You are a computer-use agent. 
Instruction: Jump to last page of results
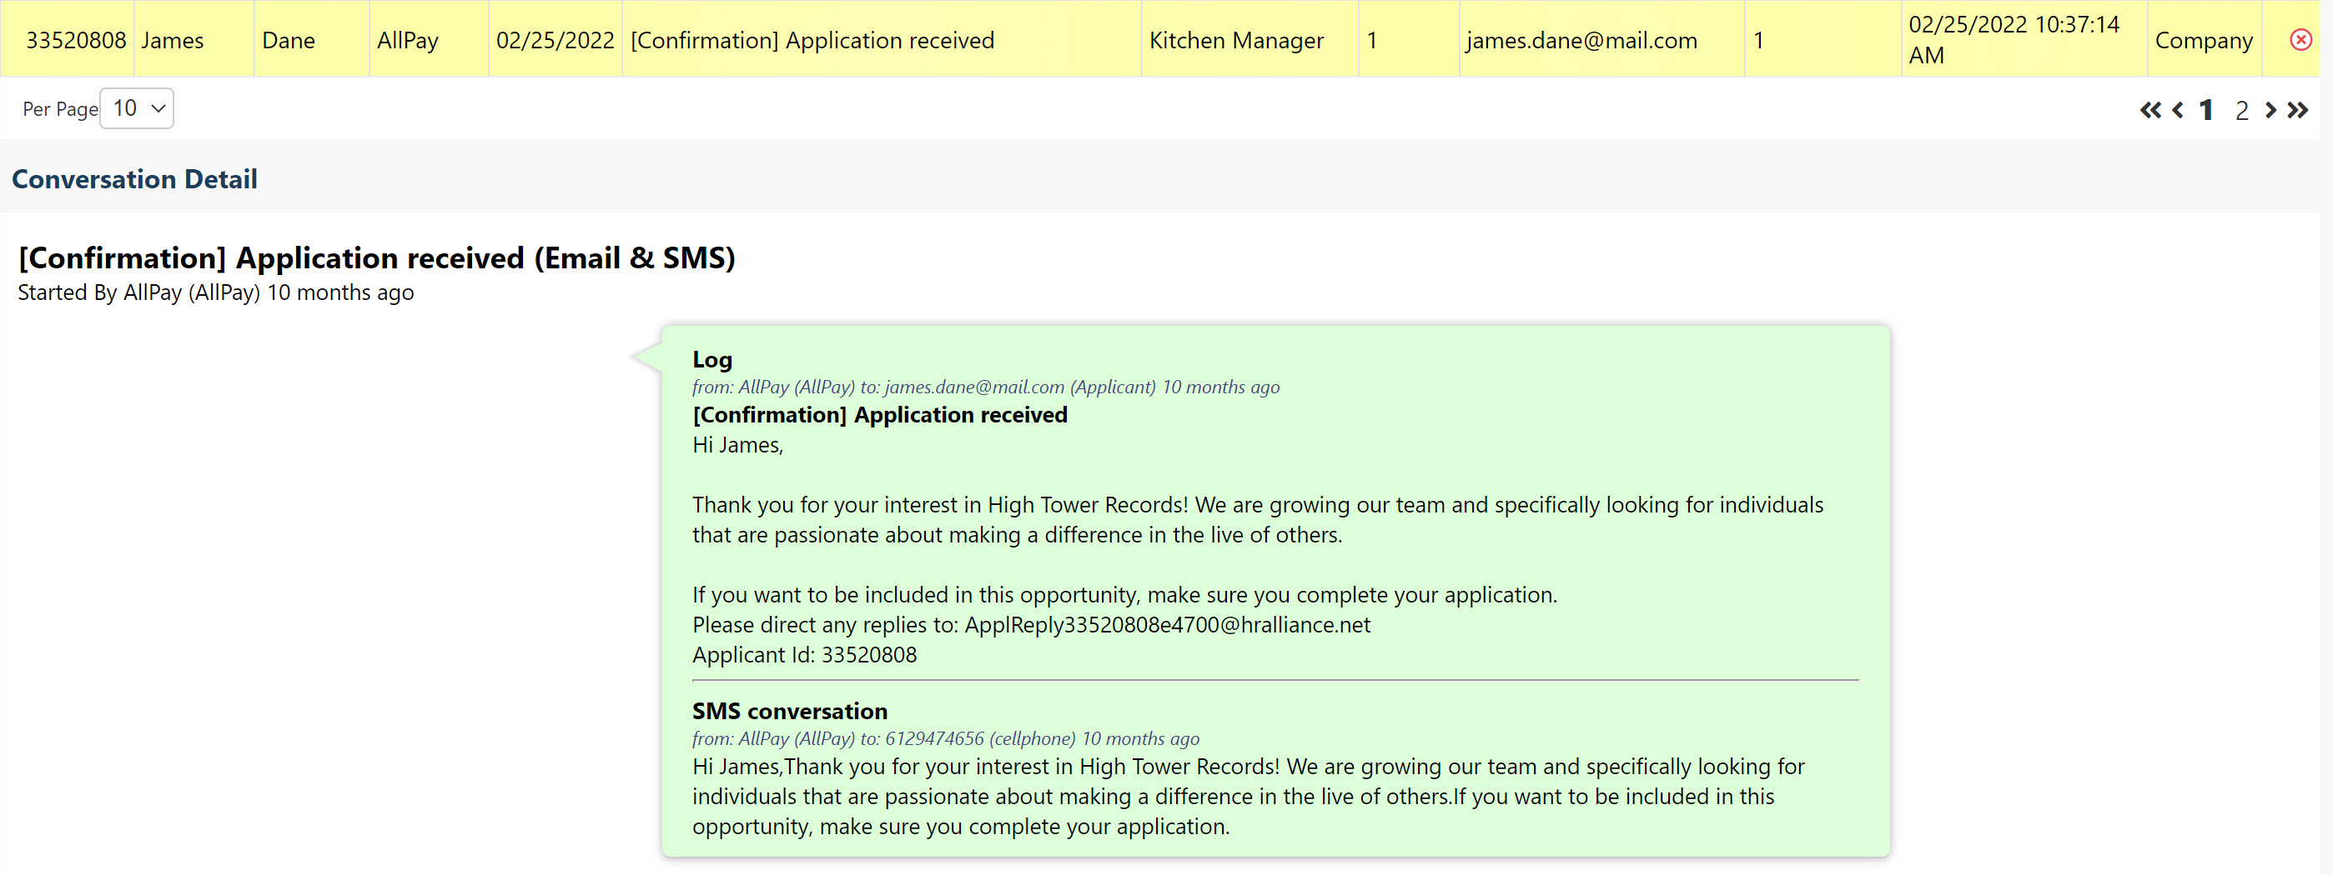(x=2298, y=110)
